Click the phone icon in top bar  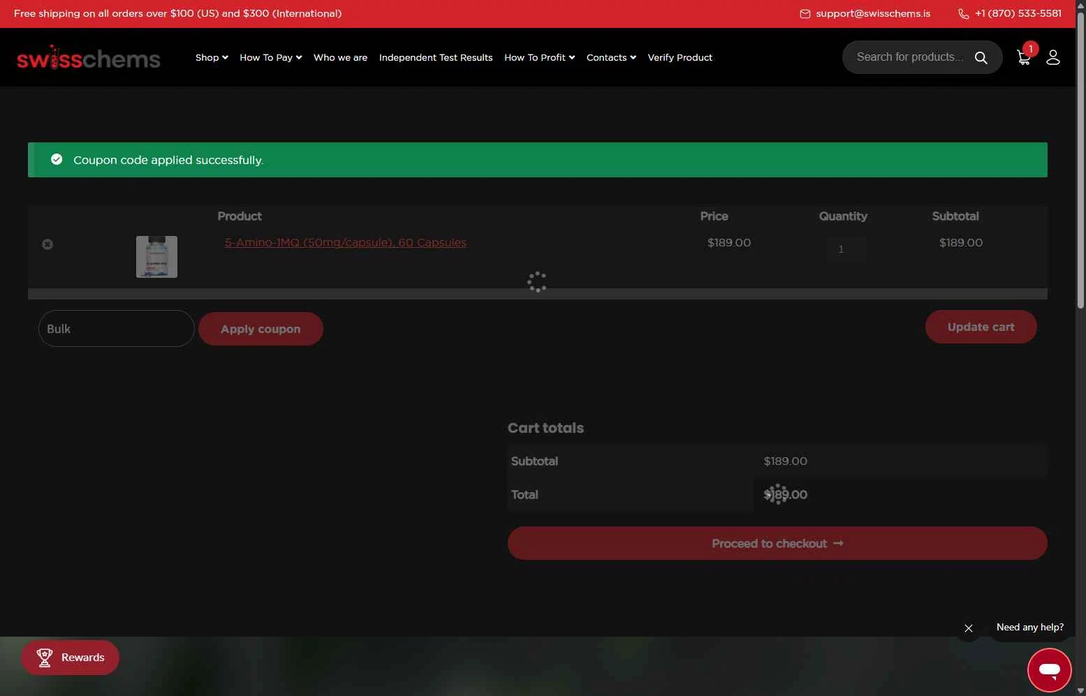coord(963,14)
